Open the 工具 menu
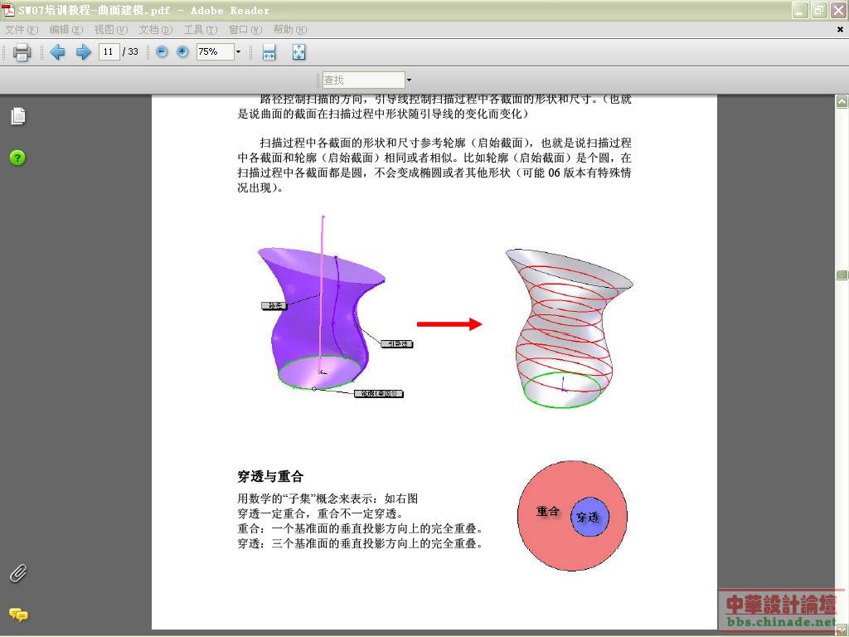The height and width of the screenshot is (637, 849). tap(201, 29)
